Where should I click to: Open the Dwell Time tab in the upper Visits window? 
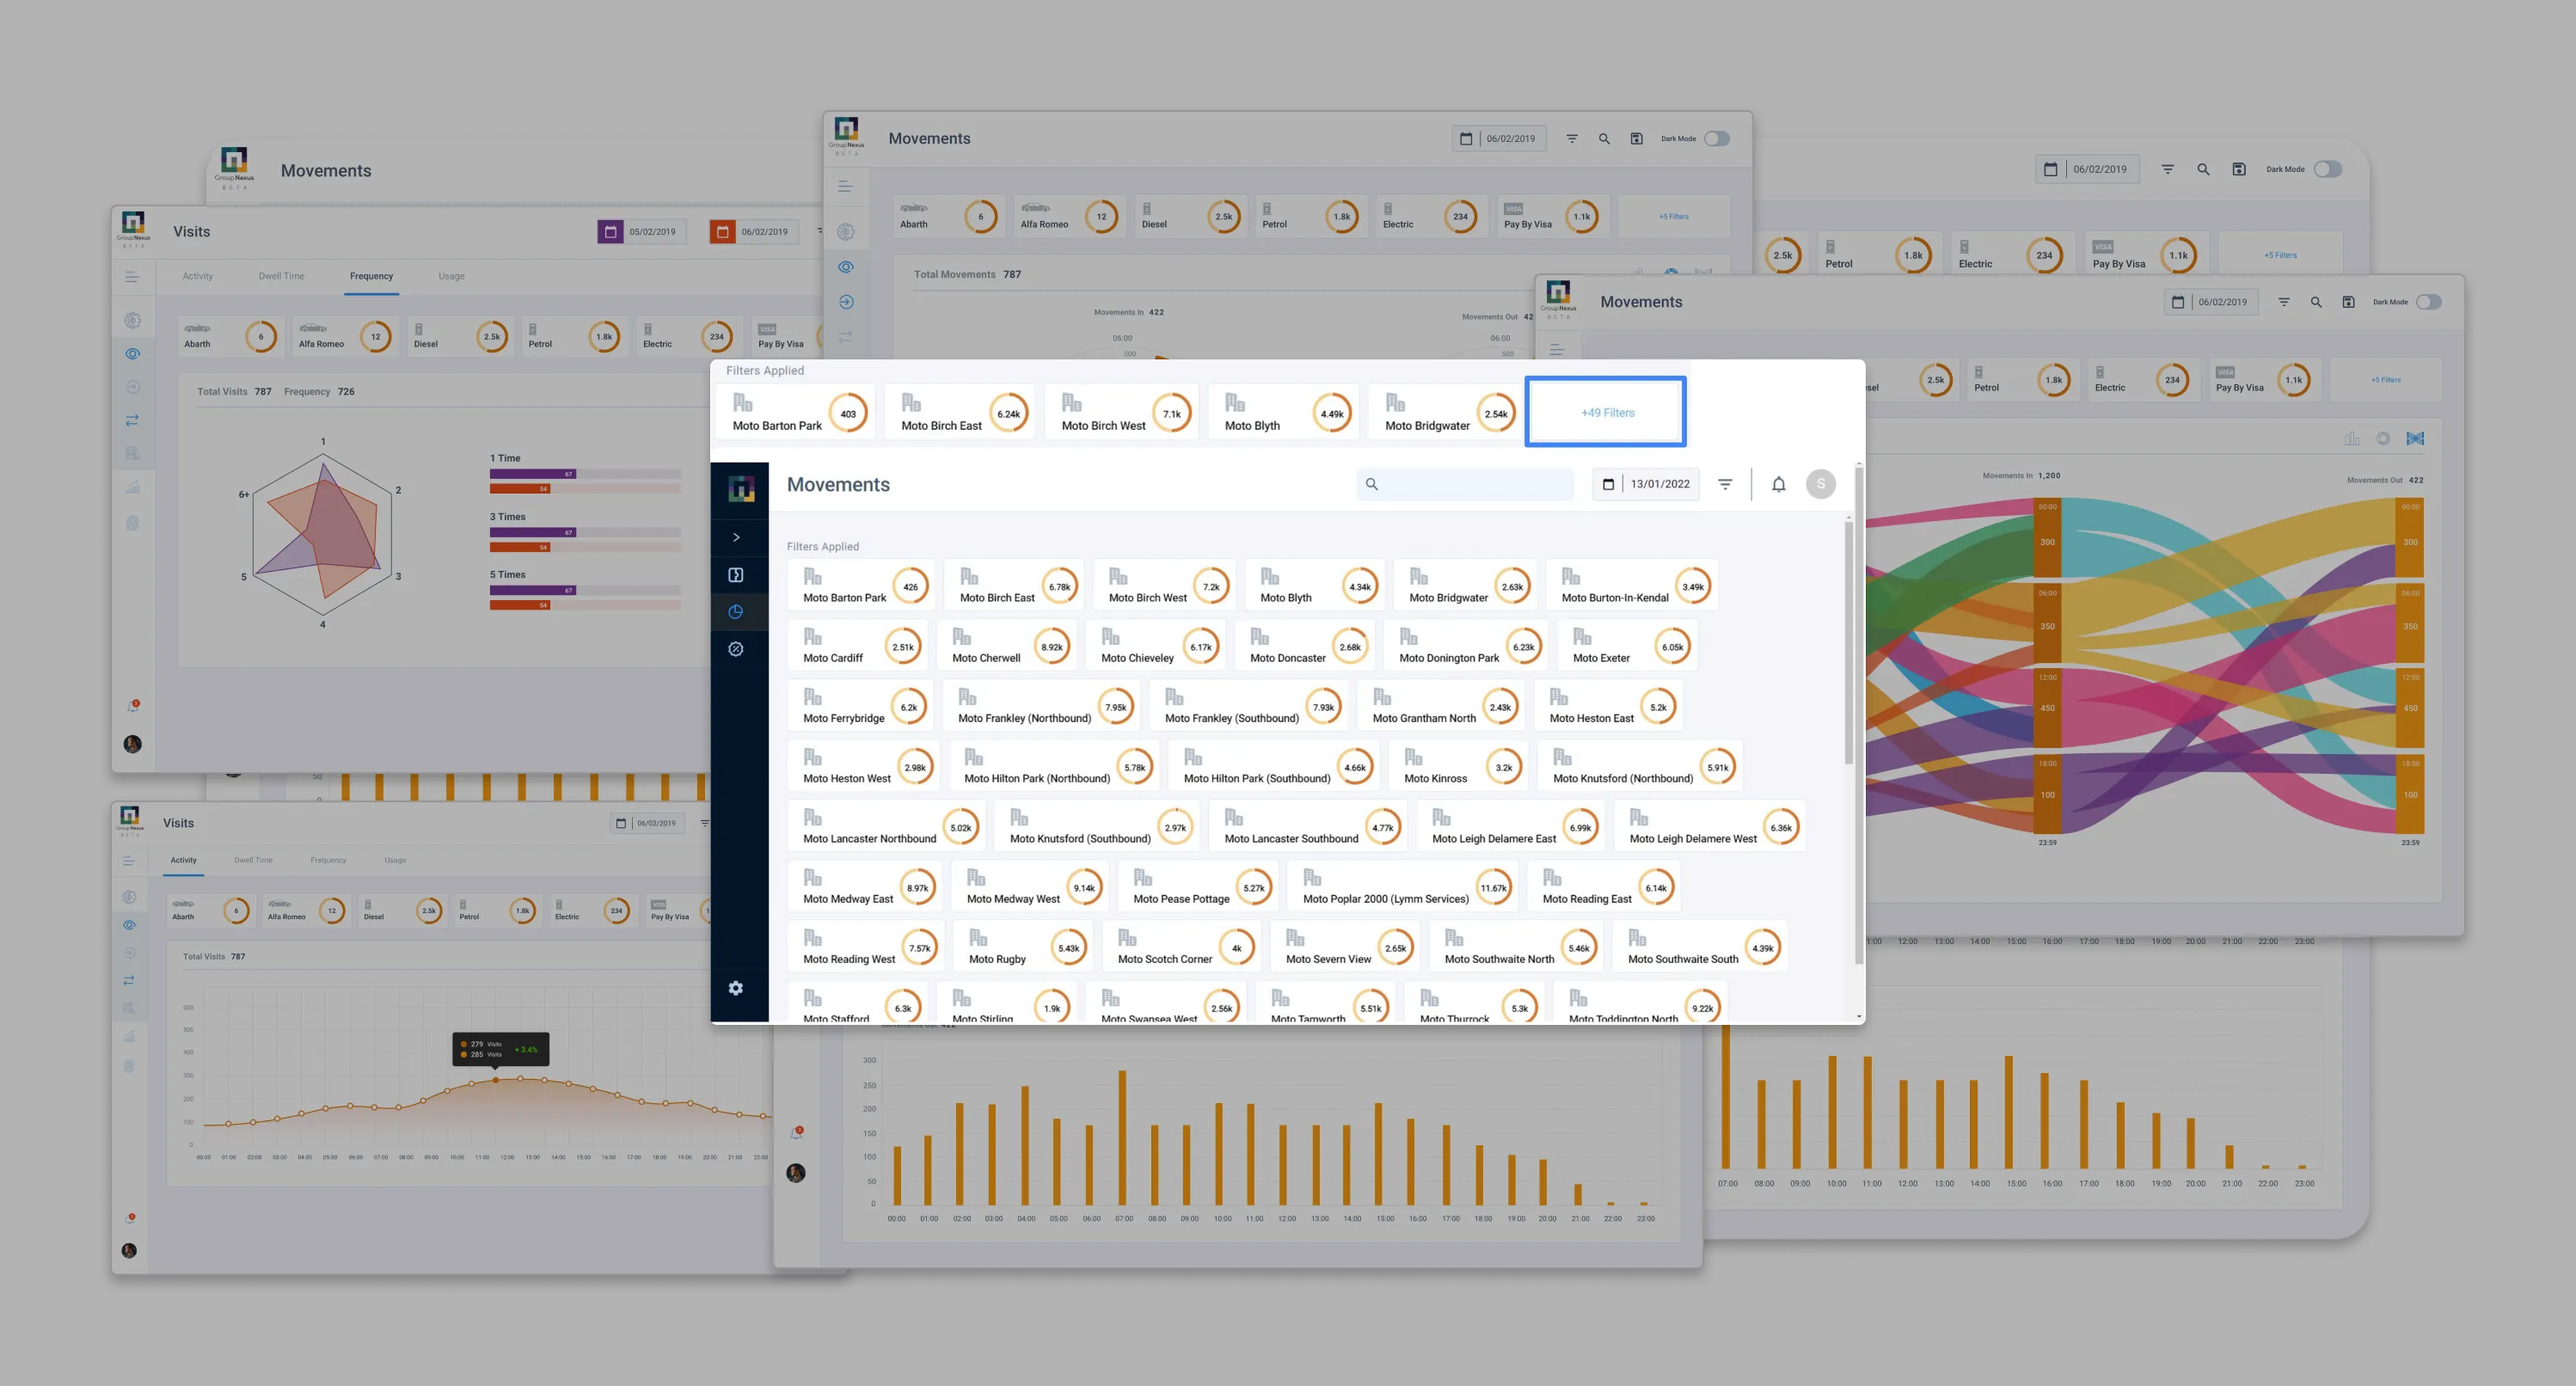(281, 276)
